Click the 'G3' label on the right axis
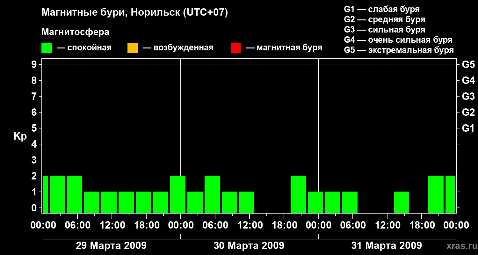The width and height of the screenshot is (478, 255). point(468,96)
